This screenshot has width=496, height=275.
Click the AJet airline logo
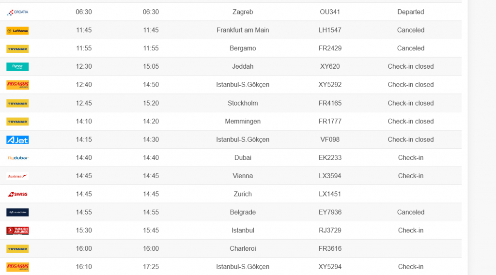17,139
